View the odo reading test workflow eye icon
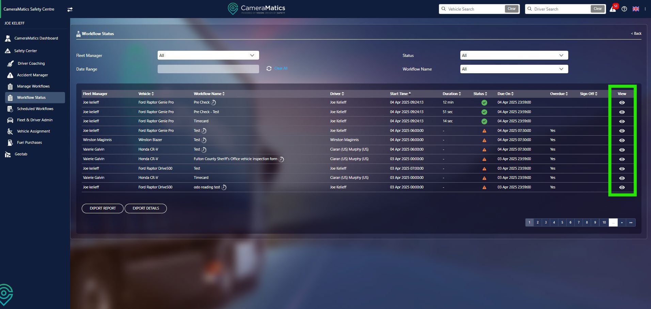651x309 pixels. point(622,187)
